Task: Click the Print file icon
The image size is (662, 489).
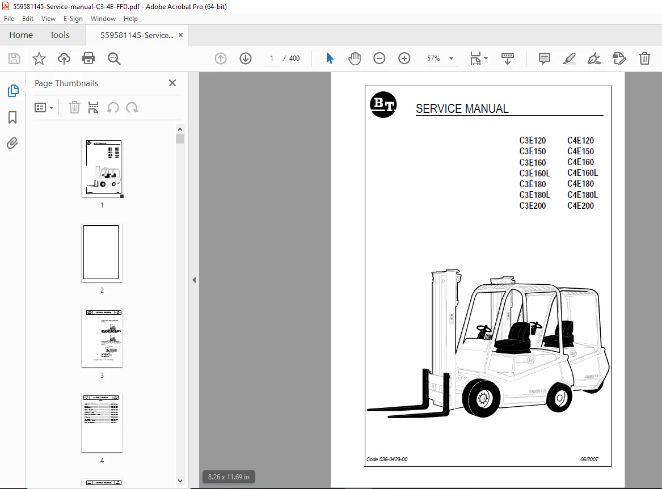Action: (x=88, y=58)
